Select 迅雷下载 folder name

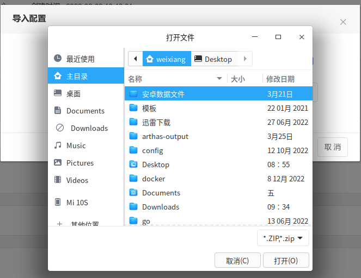tap(156, 122)
